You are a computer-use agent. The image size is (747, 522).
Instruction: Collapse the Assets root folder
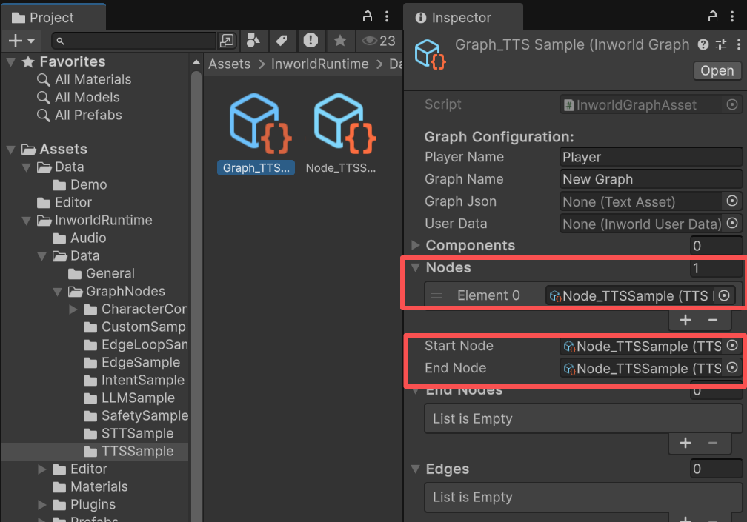[10, 150]
